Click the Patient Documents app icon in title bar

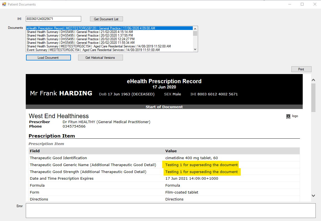click(4, 4)
